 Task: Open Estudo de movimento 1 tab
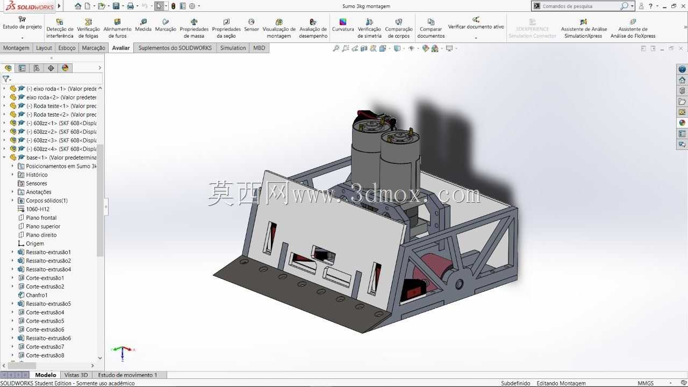pyautogui.click(x=127, y=375)
